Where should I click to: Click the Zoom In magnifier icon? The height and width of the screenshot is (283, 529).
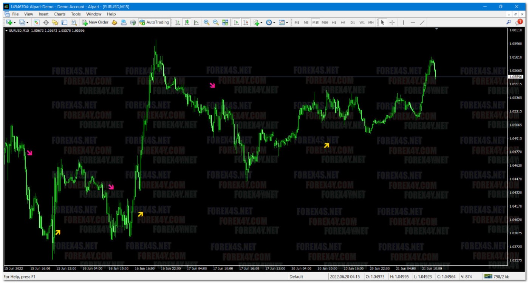click(x=206, y=23)
